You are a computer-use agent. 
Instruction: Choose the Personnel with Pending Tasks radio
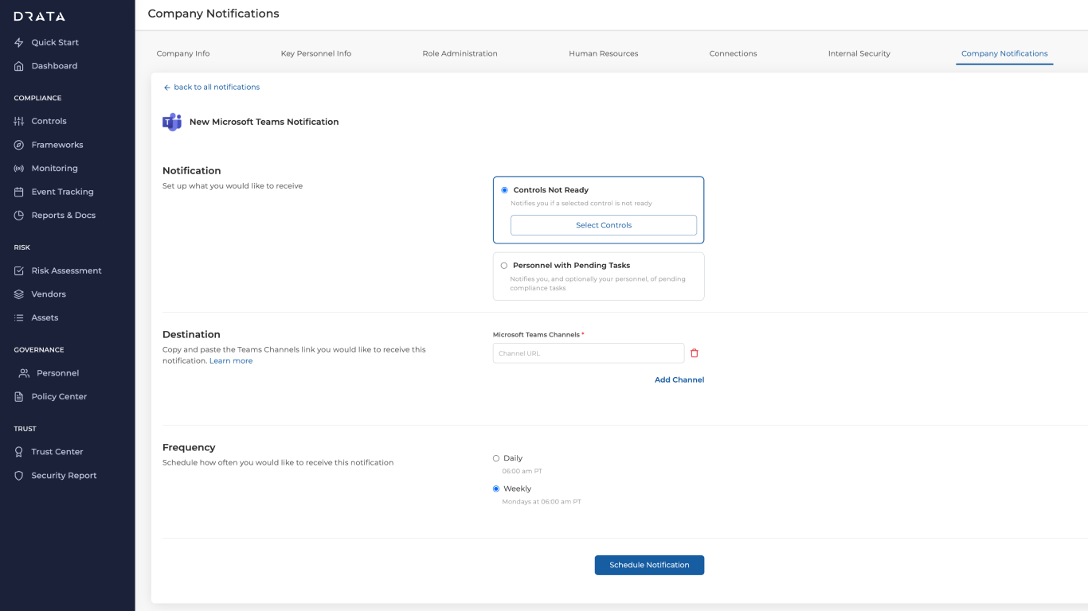pyautogui.click(x=504, y=266)
